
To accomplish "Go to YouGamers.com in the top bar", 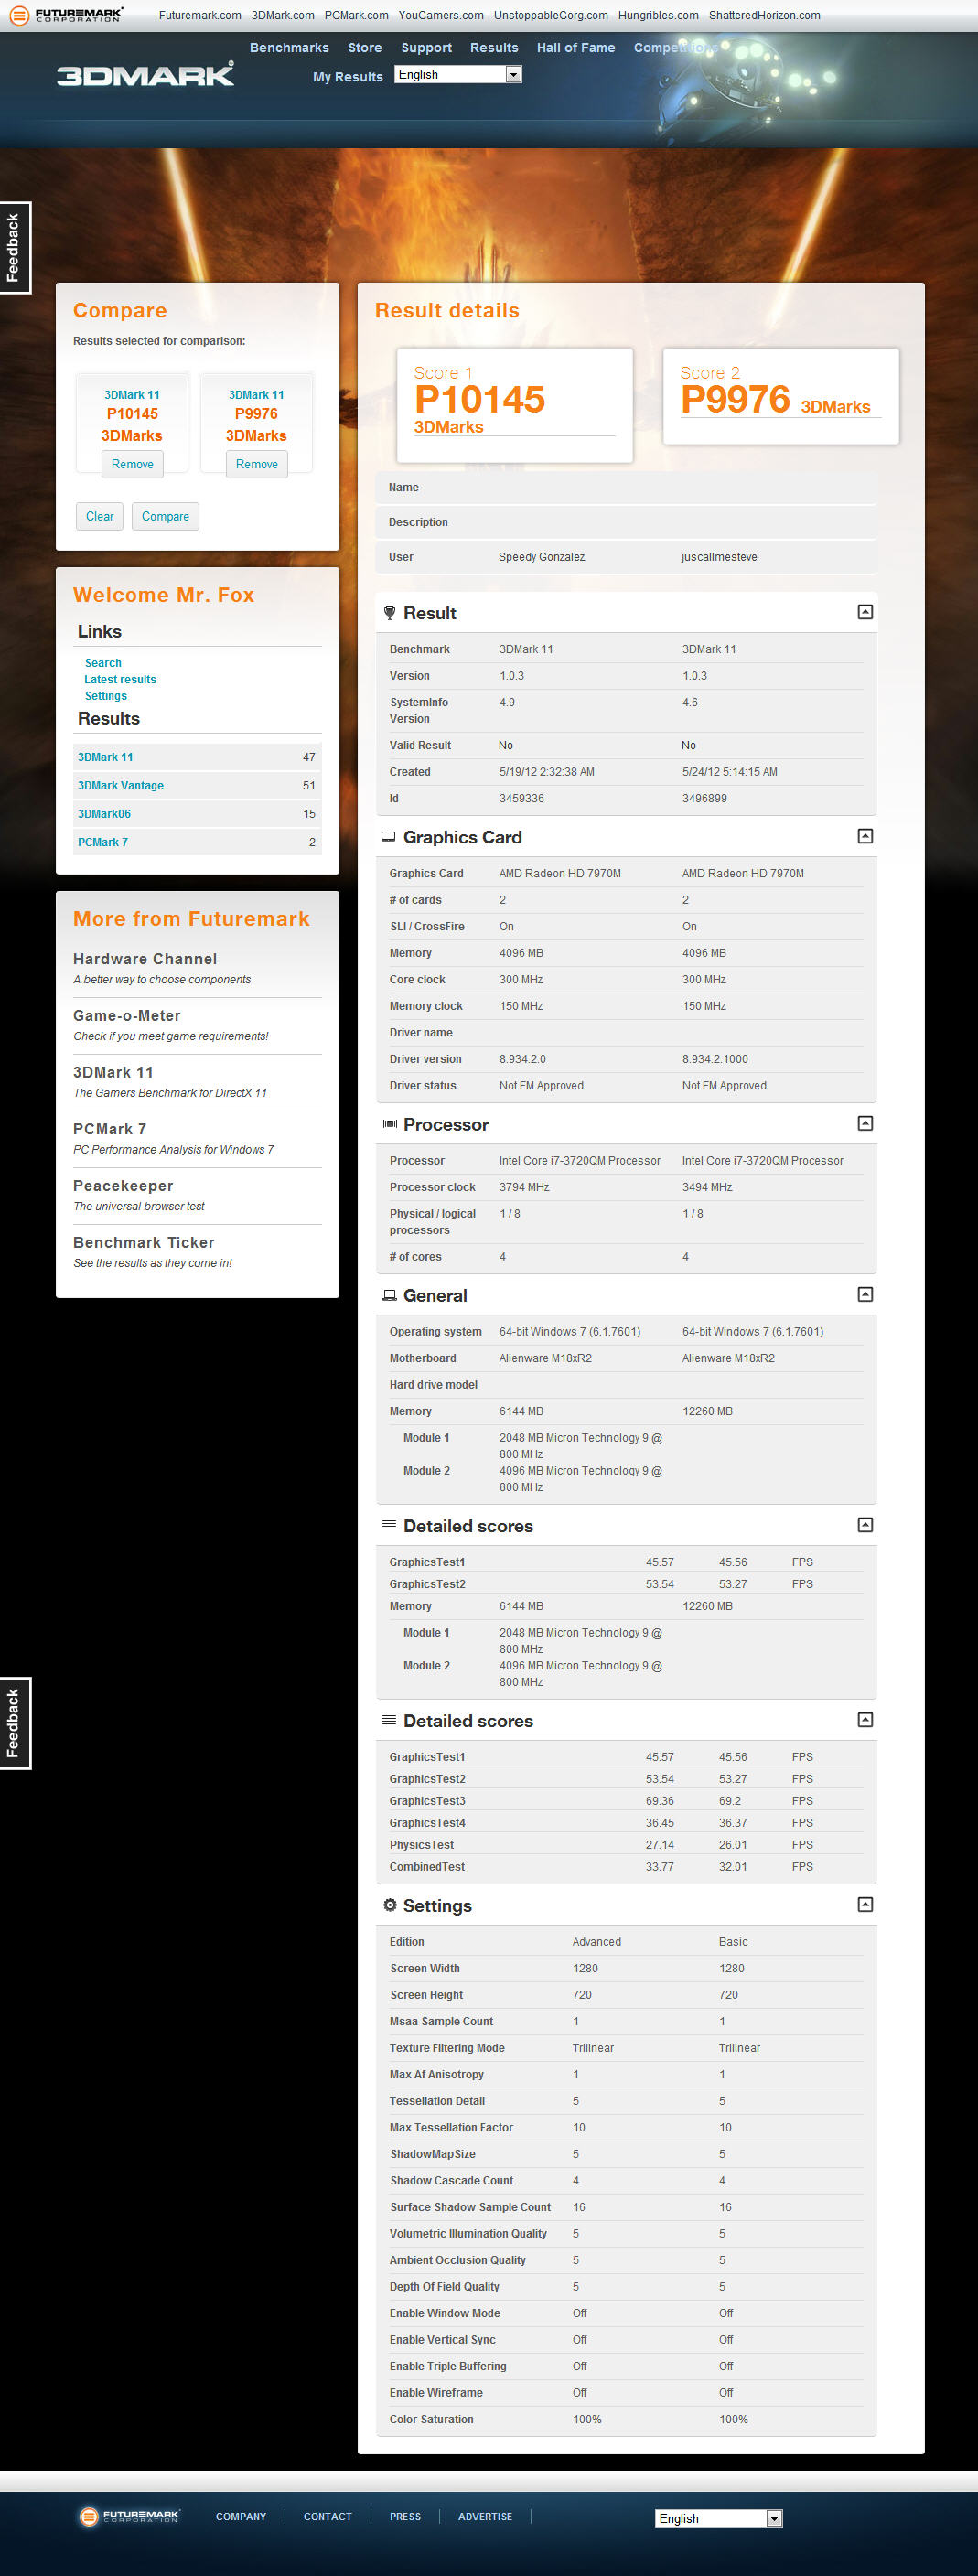I will (441, 15).
